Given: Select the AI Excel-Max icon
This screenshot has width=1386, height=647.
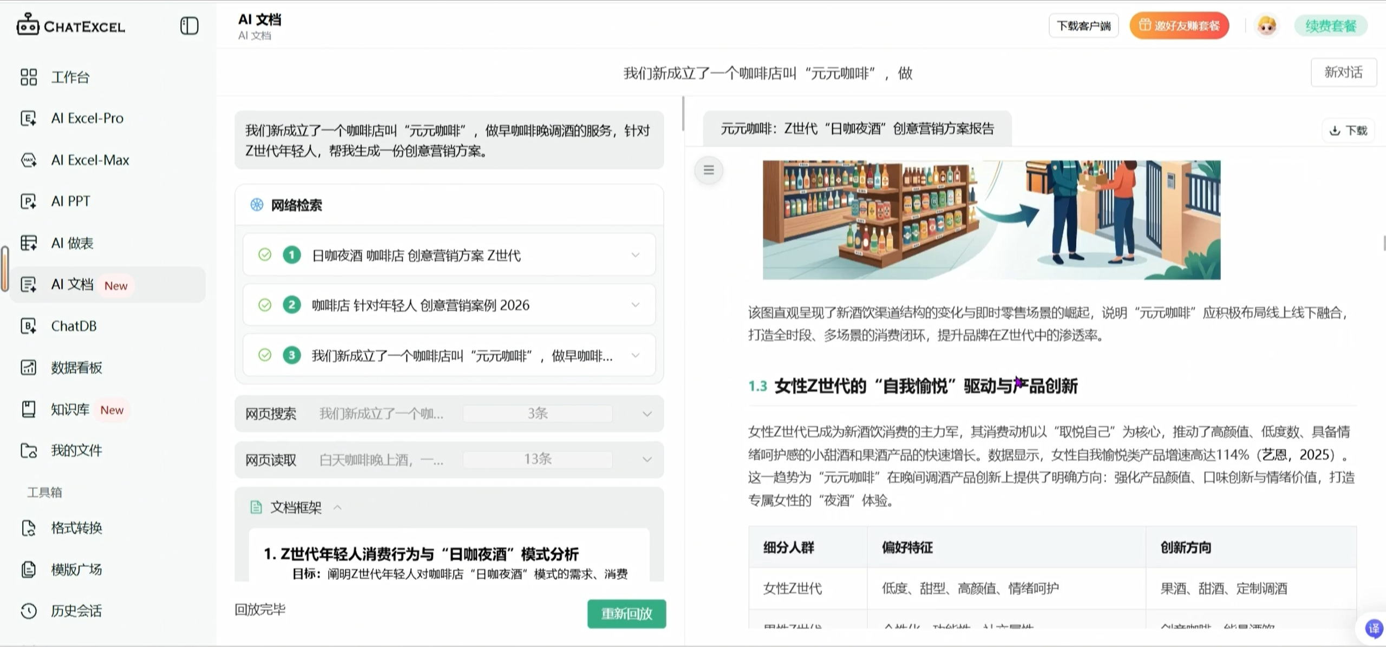Looking at the screenshot, I should point(29,160).
